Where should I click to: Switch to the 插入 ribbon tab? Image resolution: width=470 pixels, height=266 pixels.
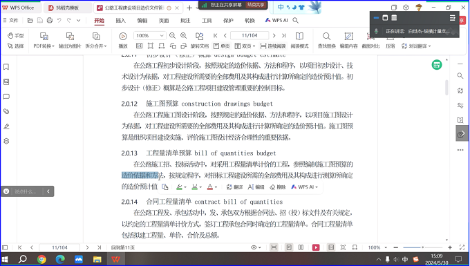[120, 20]
